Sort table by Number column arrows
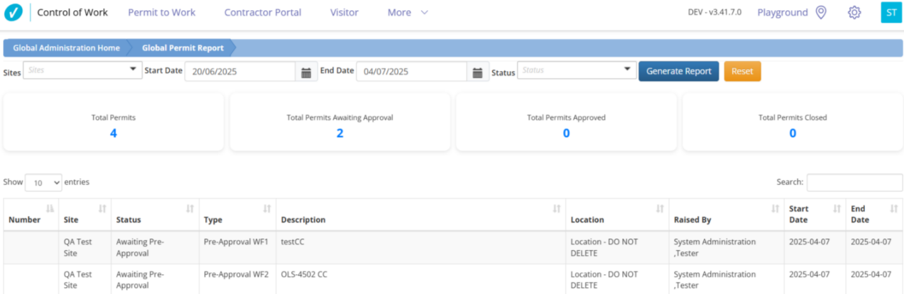This screenshot has height=294, width=904. 50,209
